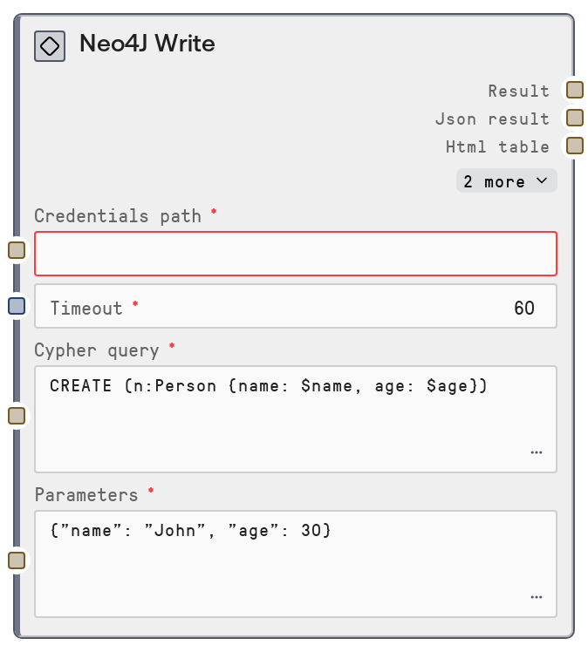Viewport: 588px width, 652px height.
Task: Click the Html table output port
Action: 574,146
